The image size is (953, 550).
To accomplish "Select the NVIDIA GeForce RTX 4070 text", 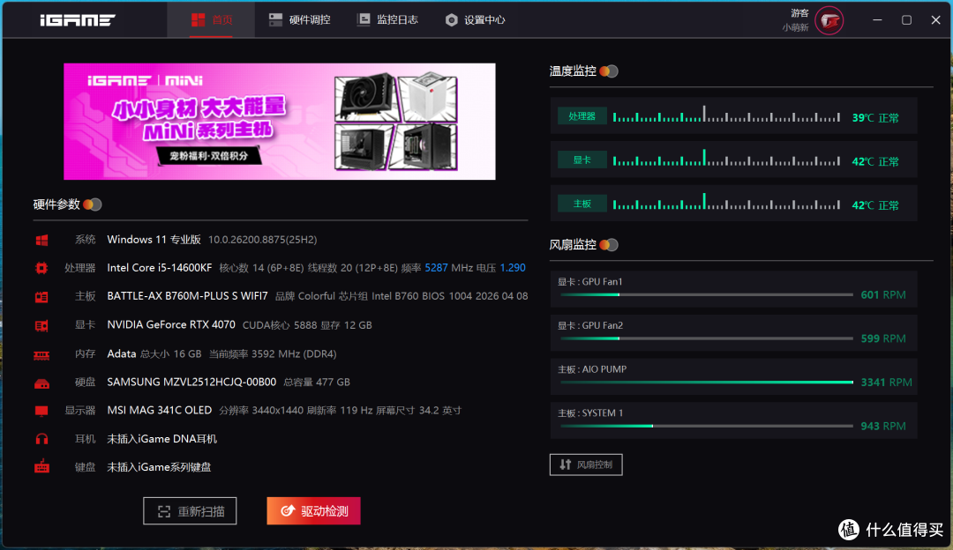I will pos(171,324).
